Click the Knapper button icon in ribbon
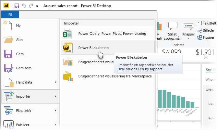The height and width of the screenshot is (130, 217). 188,26
